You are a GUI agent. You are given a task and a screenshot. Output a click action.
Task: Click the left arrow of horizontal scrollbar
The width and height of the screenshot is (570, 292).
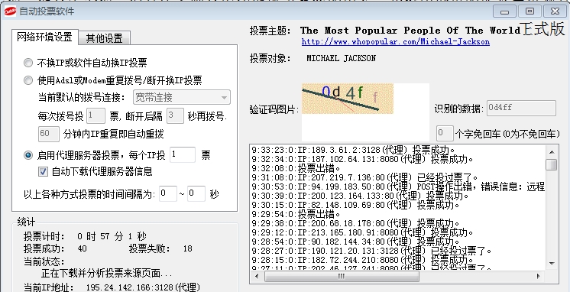257,277
